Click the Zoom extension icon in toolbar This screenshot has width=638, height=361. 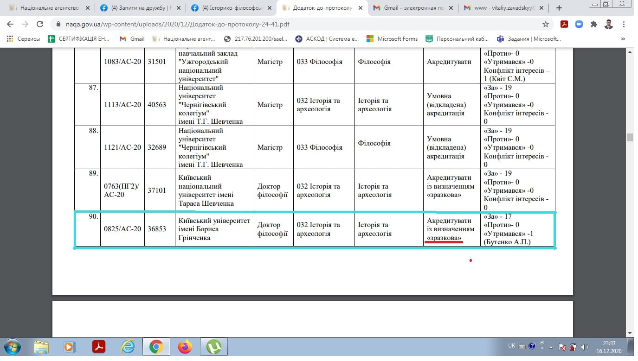579,24
